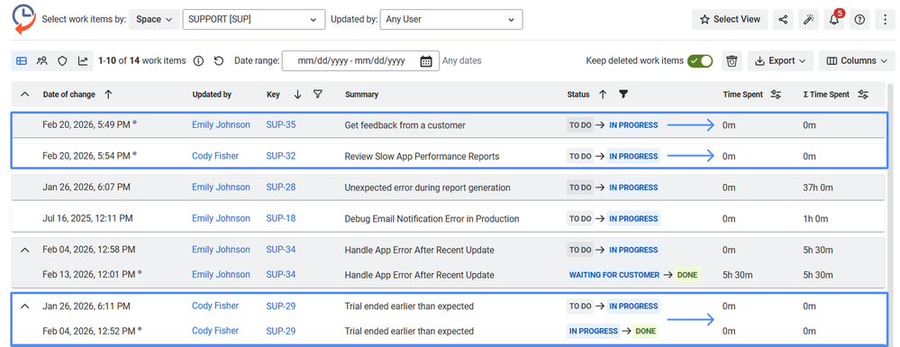Screen dimensions: 900x347
Task: Click the refresh icon
Action: point(219,61)
